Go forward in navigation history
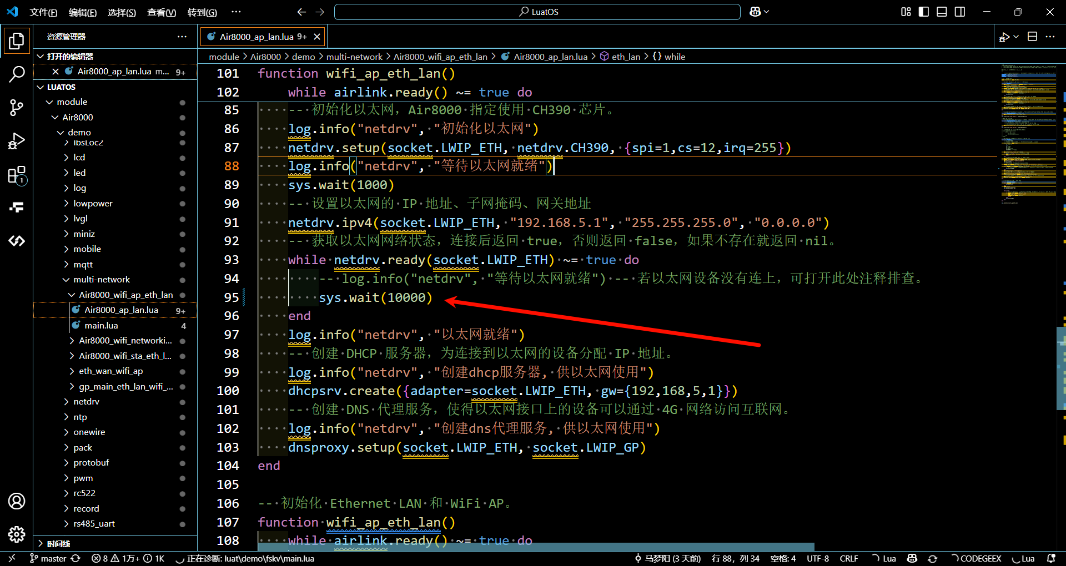This screenshot has width=1066, height=566. (x=320, y=12)
